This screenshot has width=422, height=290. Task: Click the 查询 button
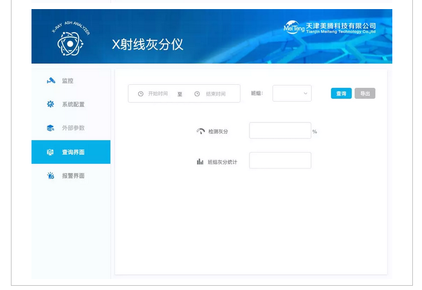[x=341, y=93]
